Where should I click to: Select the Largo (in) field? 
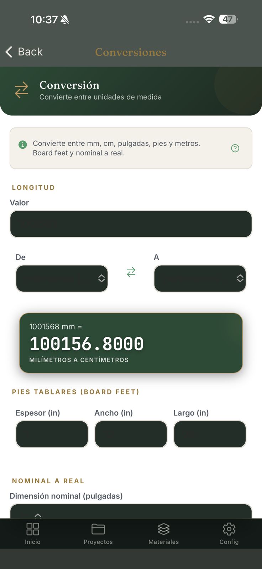(210, 434)
